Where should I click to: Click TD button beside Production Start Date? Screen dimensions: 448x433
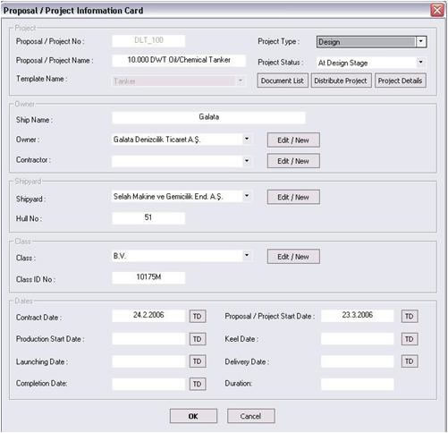[198, 339]
